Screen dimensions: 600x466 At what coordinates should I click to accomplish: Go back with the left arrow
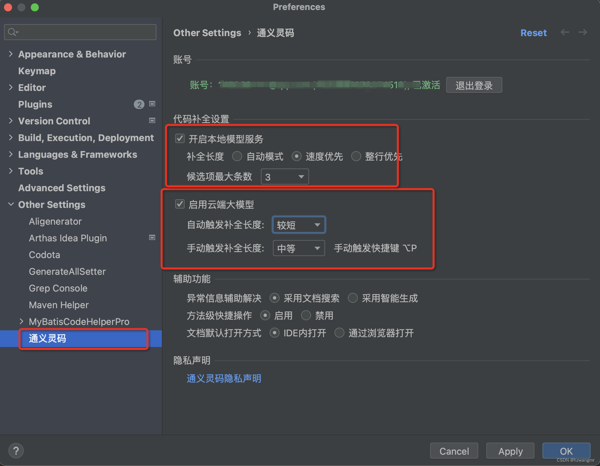tap(565, 32)
